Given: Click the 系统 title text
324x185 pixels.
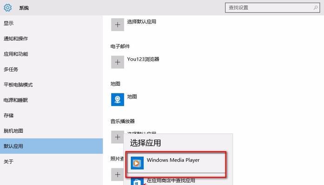Looking at the screenshot, I should 24,8.
